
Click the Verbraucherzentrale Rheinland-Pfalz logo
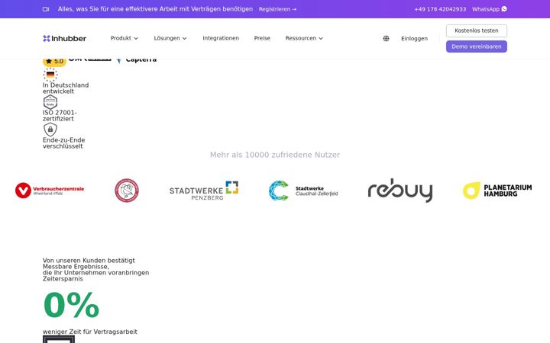pyautogui.click(x=50, y=191)
